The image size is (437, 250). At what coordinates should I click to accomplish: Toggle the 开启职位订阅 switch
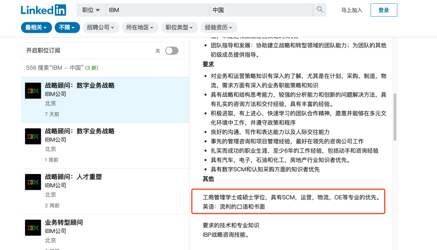(172, 51)
